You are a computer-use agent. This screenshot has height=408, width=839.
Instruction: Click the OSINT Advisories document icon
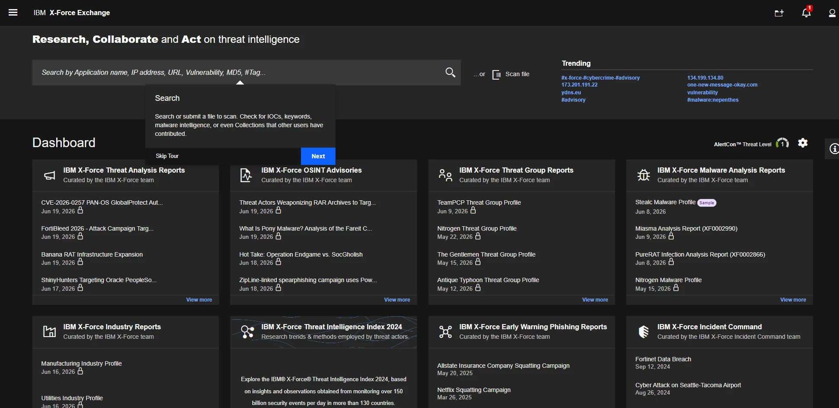(x=246, y=175)
